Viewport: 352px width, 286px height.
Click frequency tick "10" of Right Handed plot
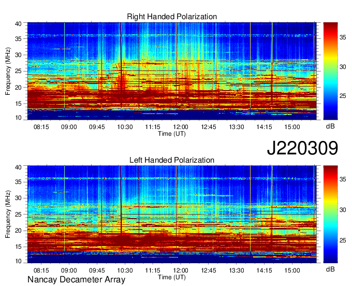click(x=18, y=118)
